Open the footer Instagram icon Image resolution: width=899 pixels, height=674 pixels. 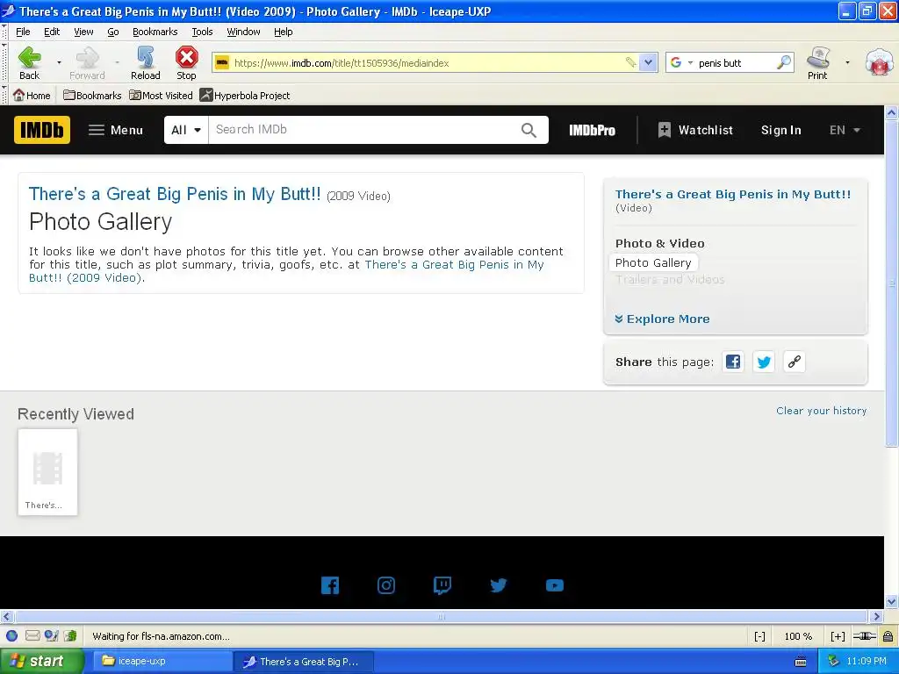pyautogui.click(x=386, y=585)
